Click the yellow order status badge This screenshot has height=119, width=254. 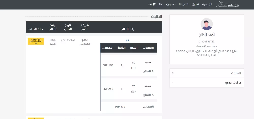[36, 41]
